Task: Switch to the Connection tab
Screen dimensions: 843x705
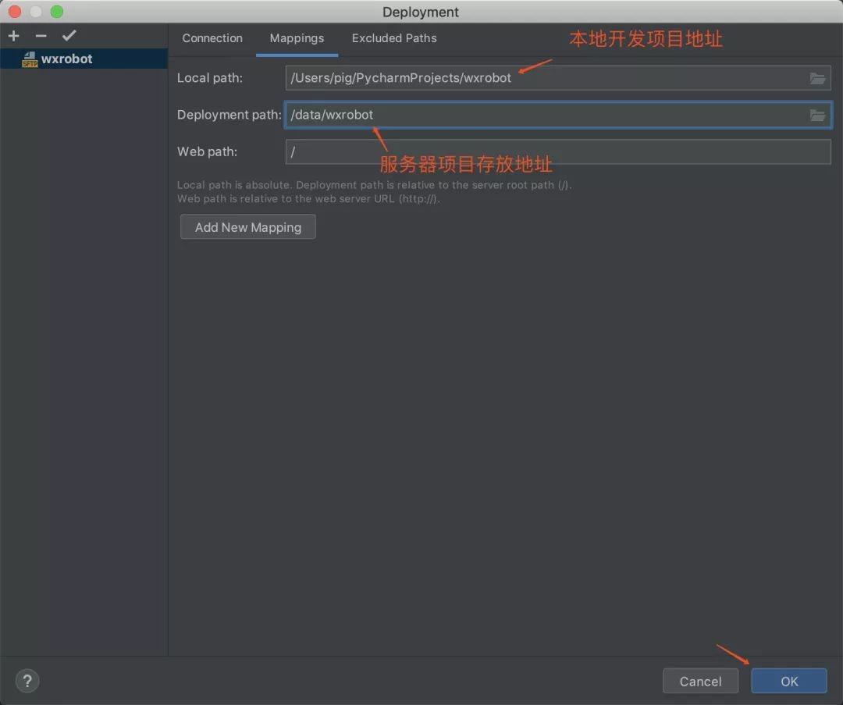Action: 212,38
